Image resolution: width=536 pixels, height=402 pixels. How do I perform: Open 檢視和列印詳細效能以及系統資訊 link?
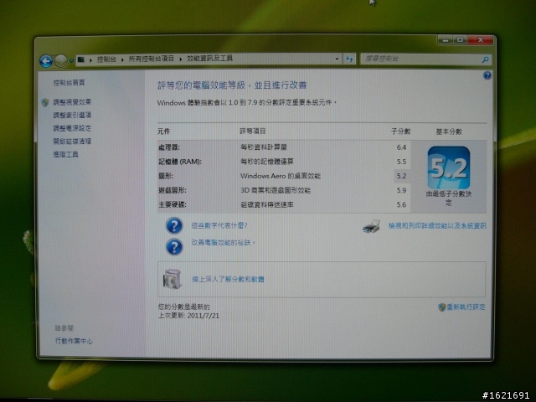point(437,225)
